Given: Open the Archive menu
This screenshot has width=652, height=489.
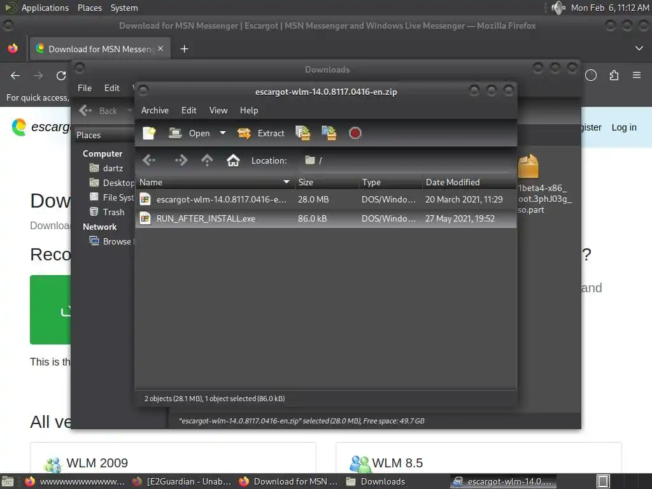Looking at the screenshot, I should pyautogui.click(x=155, y=110).
